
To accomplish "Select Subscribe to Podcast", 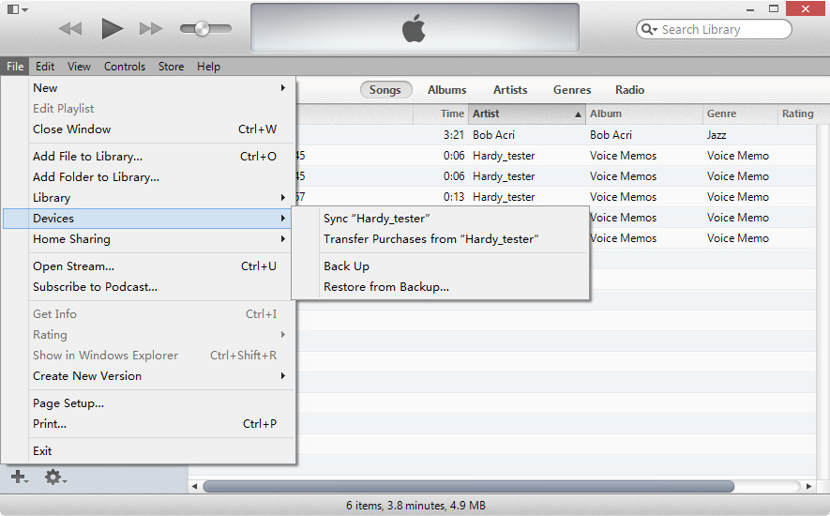I will (x=148, y=286).
